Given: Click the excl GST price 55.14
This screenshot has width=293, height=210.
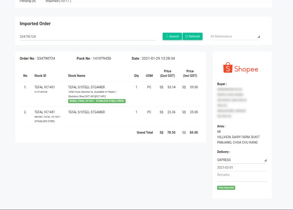Looking at the screenshot, I should [171, 87].
